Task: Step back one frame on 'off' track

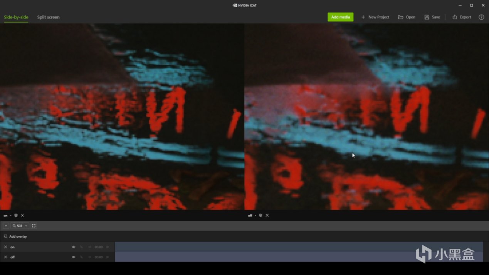Action: click(x=90, y=257)
